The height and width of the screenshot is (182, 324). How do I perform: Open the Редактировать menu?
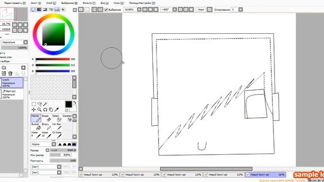(x=15, y=3)
